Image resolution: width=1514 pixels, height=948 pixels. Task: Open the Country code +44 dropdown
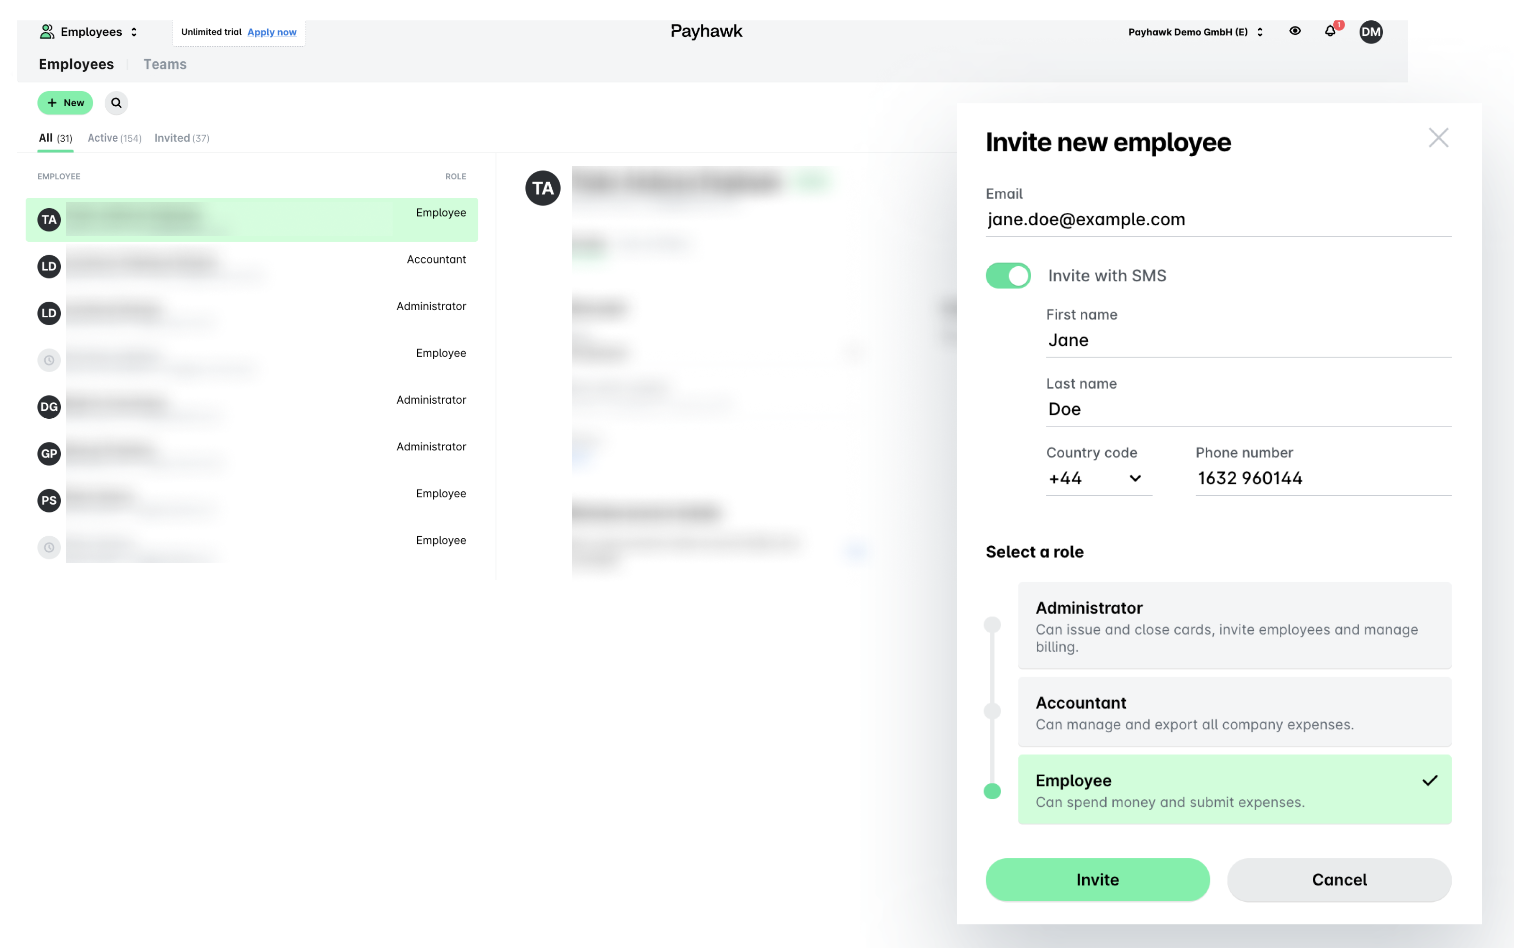coord(1099,478)
